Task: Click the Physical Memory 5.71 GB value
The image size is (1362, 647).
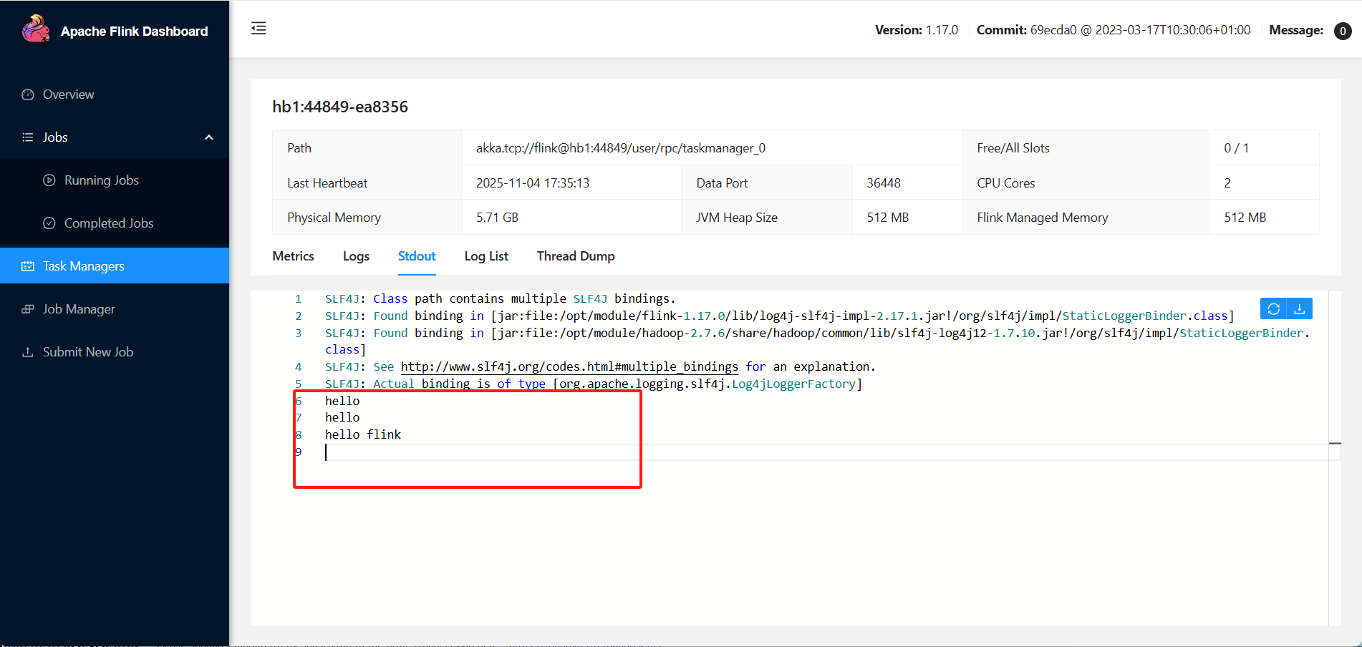Action: point(497,218)
